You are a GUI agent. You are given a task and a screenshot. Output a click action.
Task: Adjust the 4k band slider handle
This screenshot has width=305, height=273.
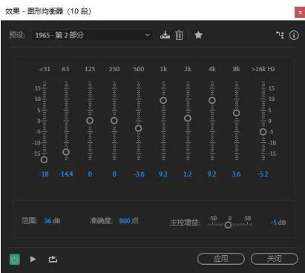click(x=211, y=100)
